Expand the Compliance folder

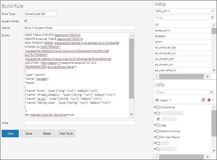[x=155, y=107]
